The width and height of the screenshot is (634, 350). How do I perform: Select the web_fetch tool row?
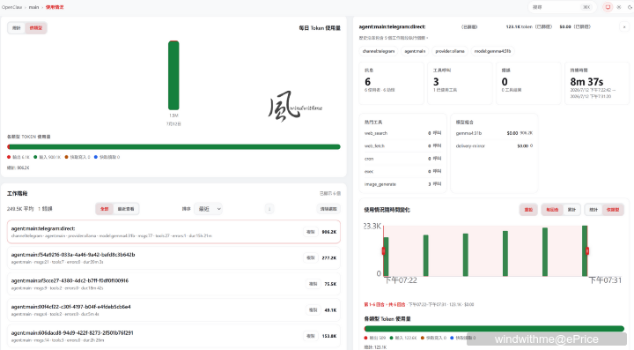tap(402, 145)
